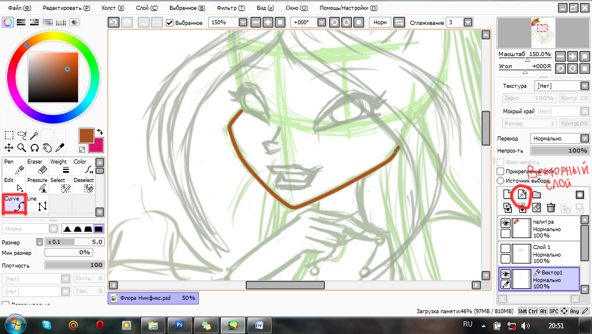Select the Curve tool
The image size is (592, 334).
click(14, 204)
